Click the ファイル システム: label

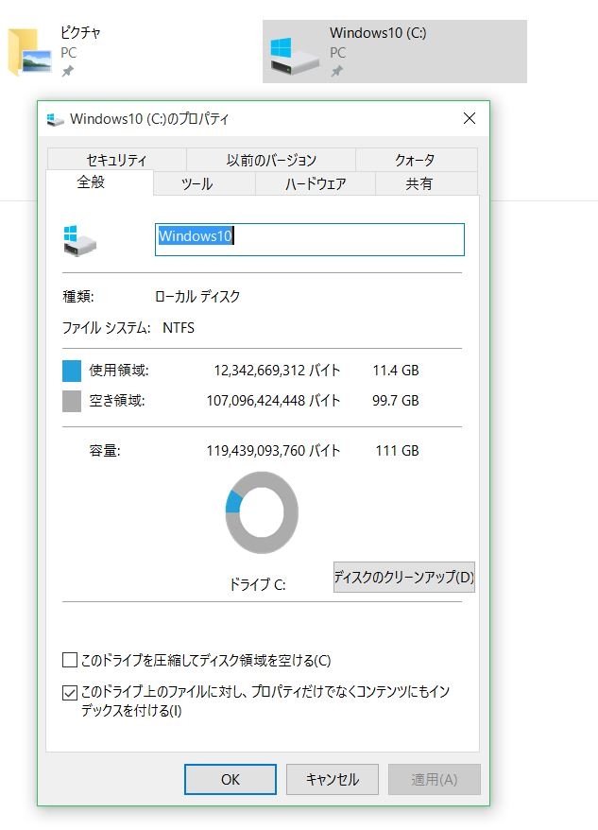click(x=107, y=328)
